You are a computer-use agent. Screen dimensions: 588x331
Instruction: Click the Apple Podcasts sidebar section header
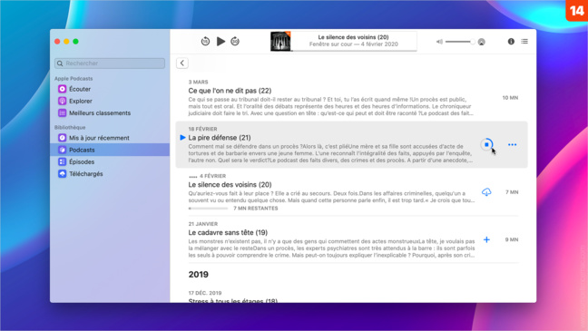(x=73, y=78)
